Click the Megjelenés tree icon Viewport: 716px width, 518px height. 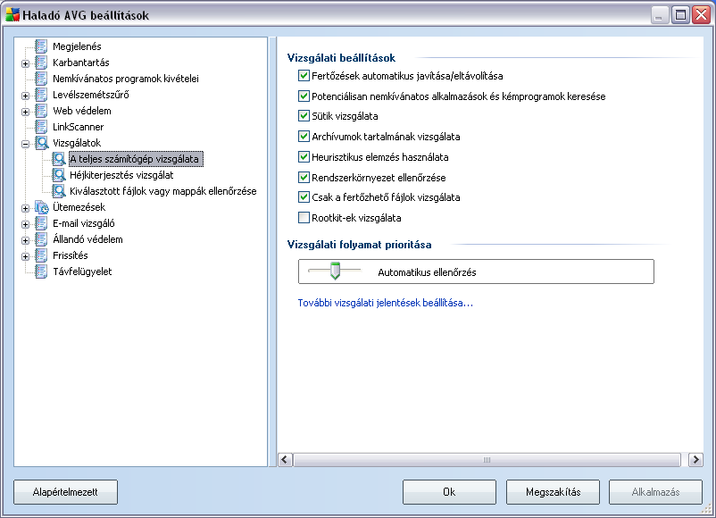click(41, 46)
